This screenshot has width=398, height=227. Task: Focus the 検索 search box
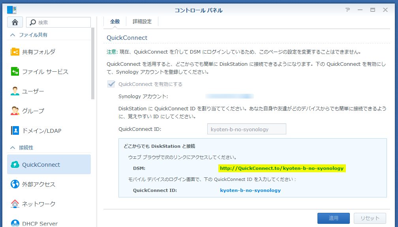pyautogui.click(x=58, y=22)
